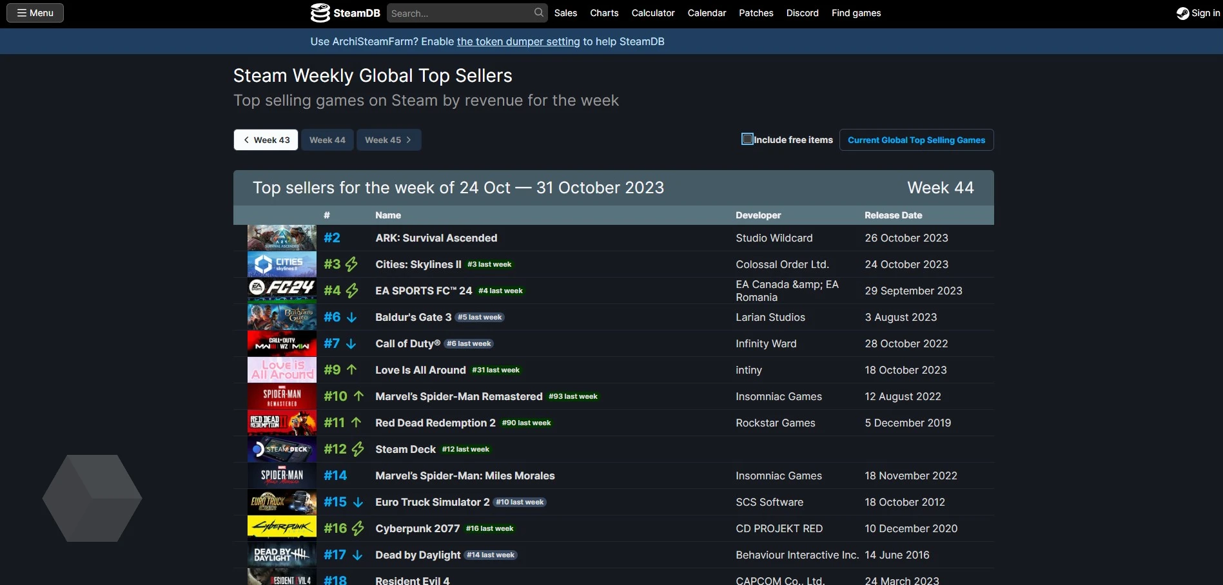Open the Baldur's Gate 3 name link
Viewport: 1223px width, 585px height.
413,317
